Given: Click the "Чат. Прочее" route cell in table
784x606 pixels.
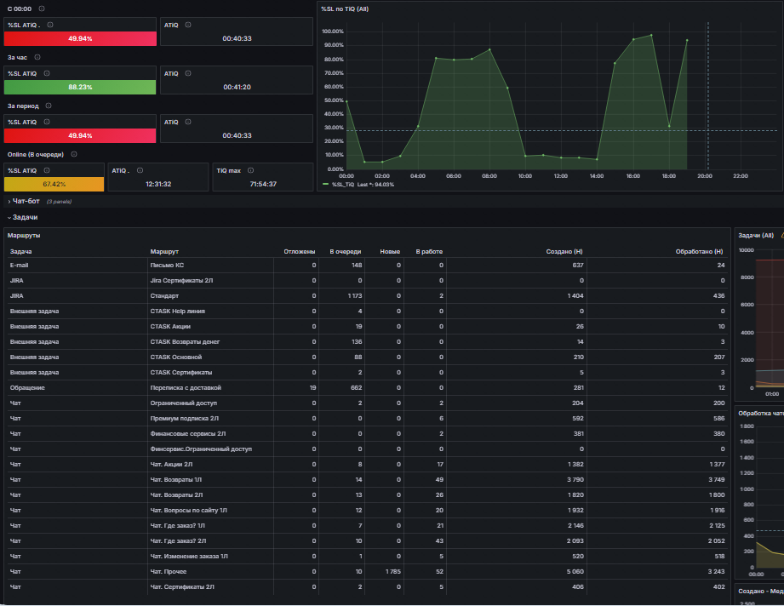Looking at the screenshot, I should click(x=169, y=571).
